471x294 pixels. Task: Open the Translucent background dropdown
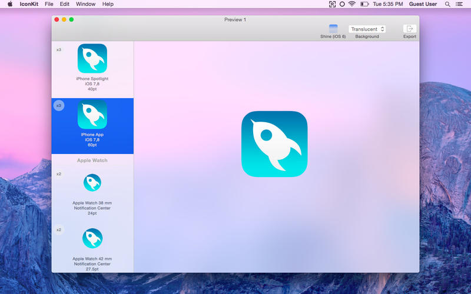point(367,29)
